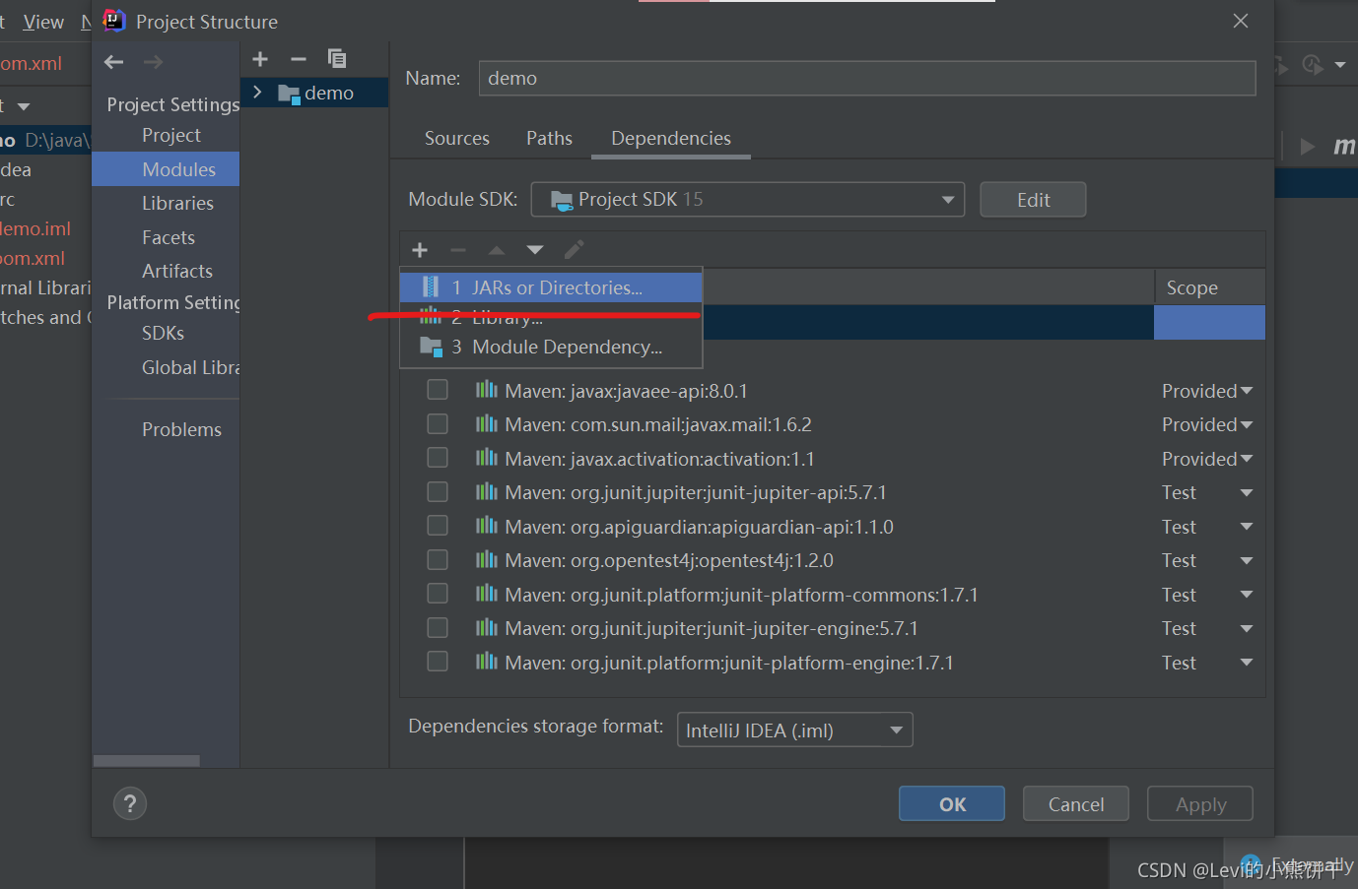Click the back navigation arrow
The width and height of the screenshot is (1358, 889).
pyautogui.click(x=114, y=62)
